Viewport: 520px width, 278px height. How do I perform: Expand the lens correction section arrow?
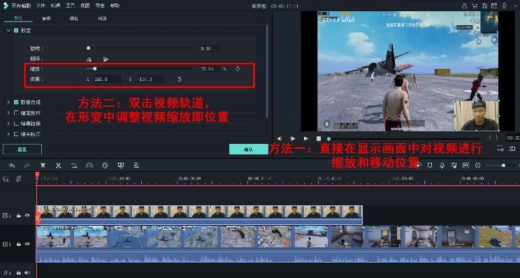pos(8,134)
